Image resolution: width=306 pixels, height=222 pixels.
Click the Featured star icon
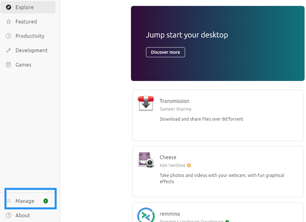point(9,21)
